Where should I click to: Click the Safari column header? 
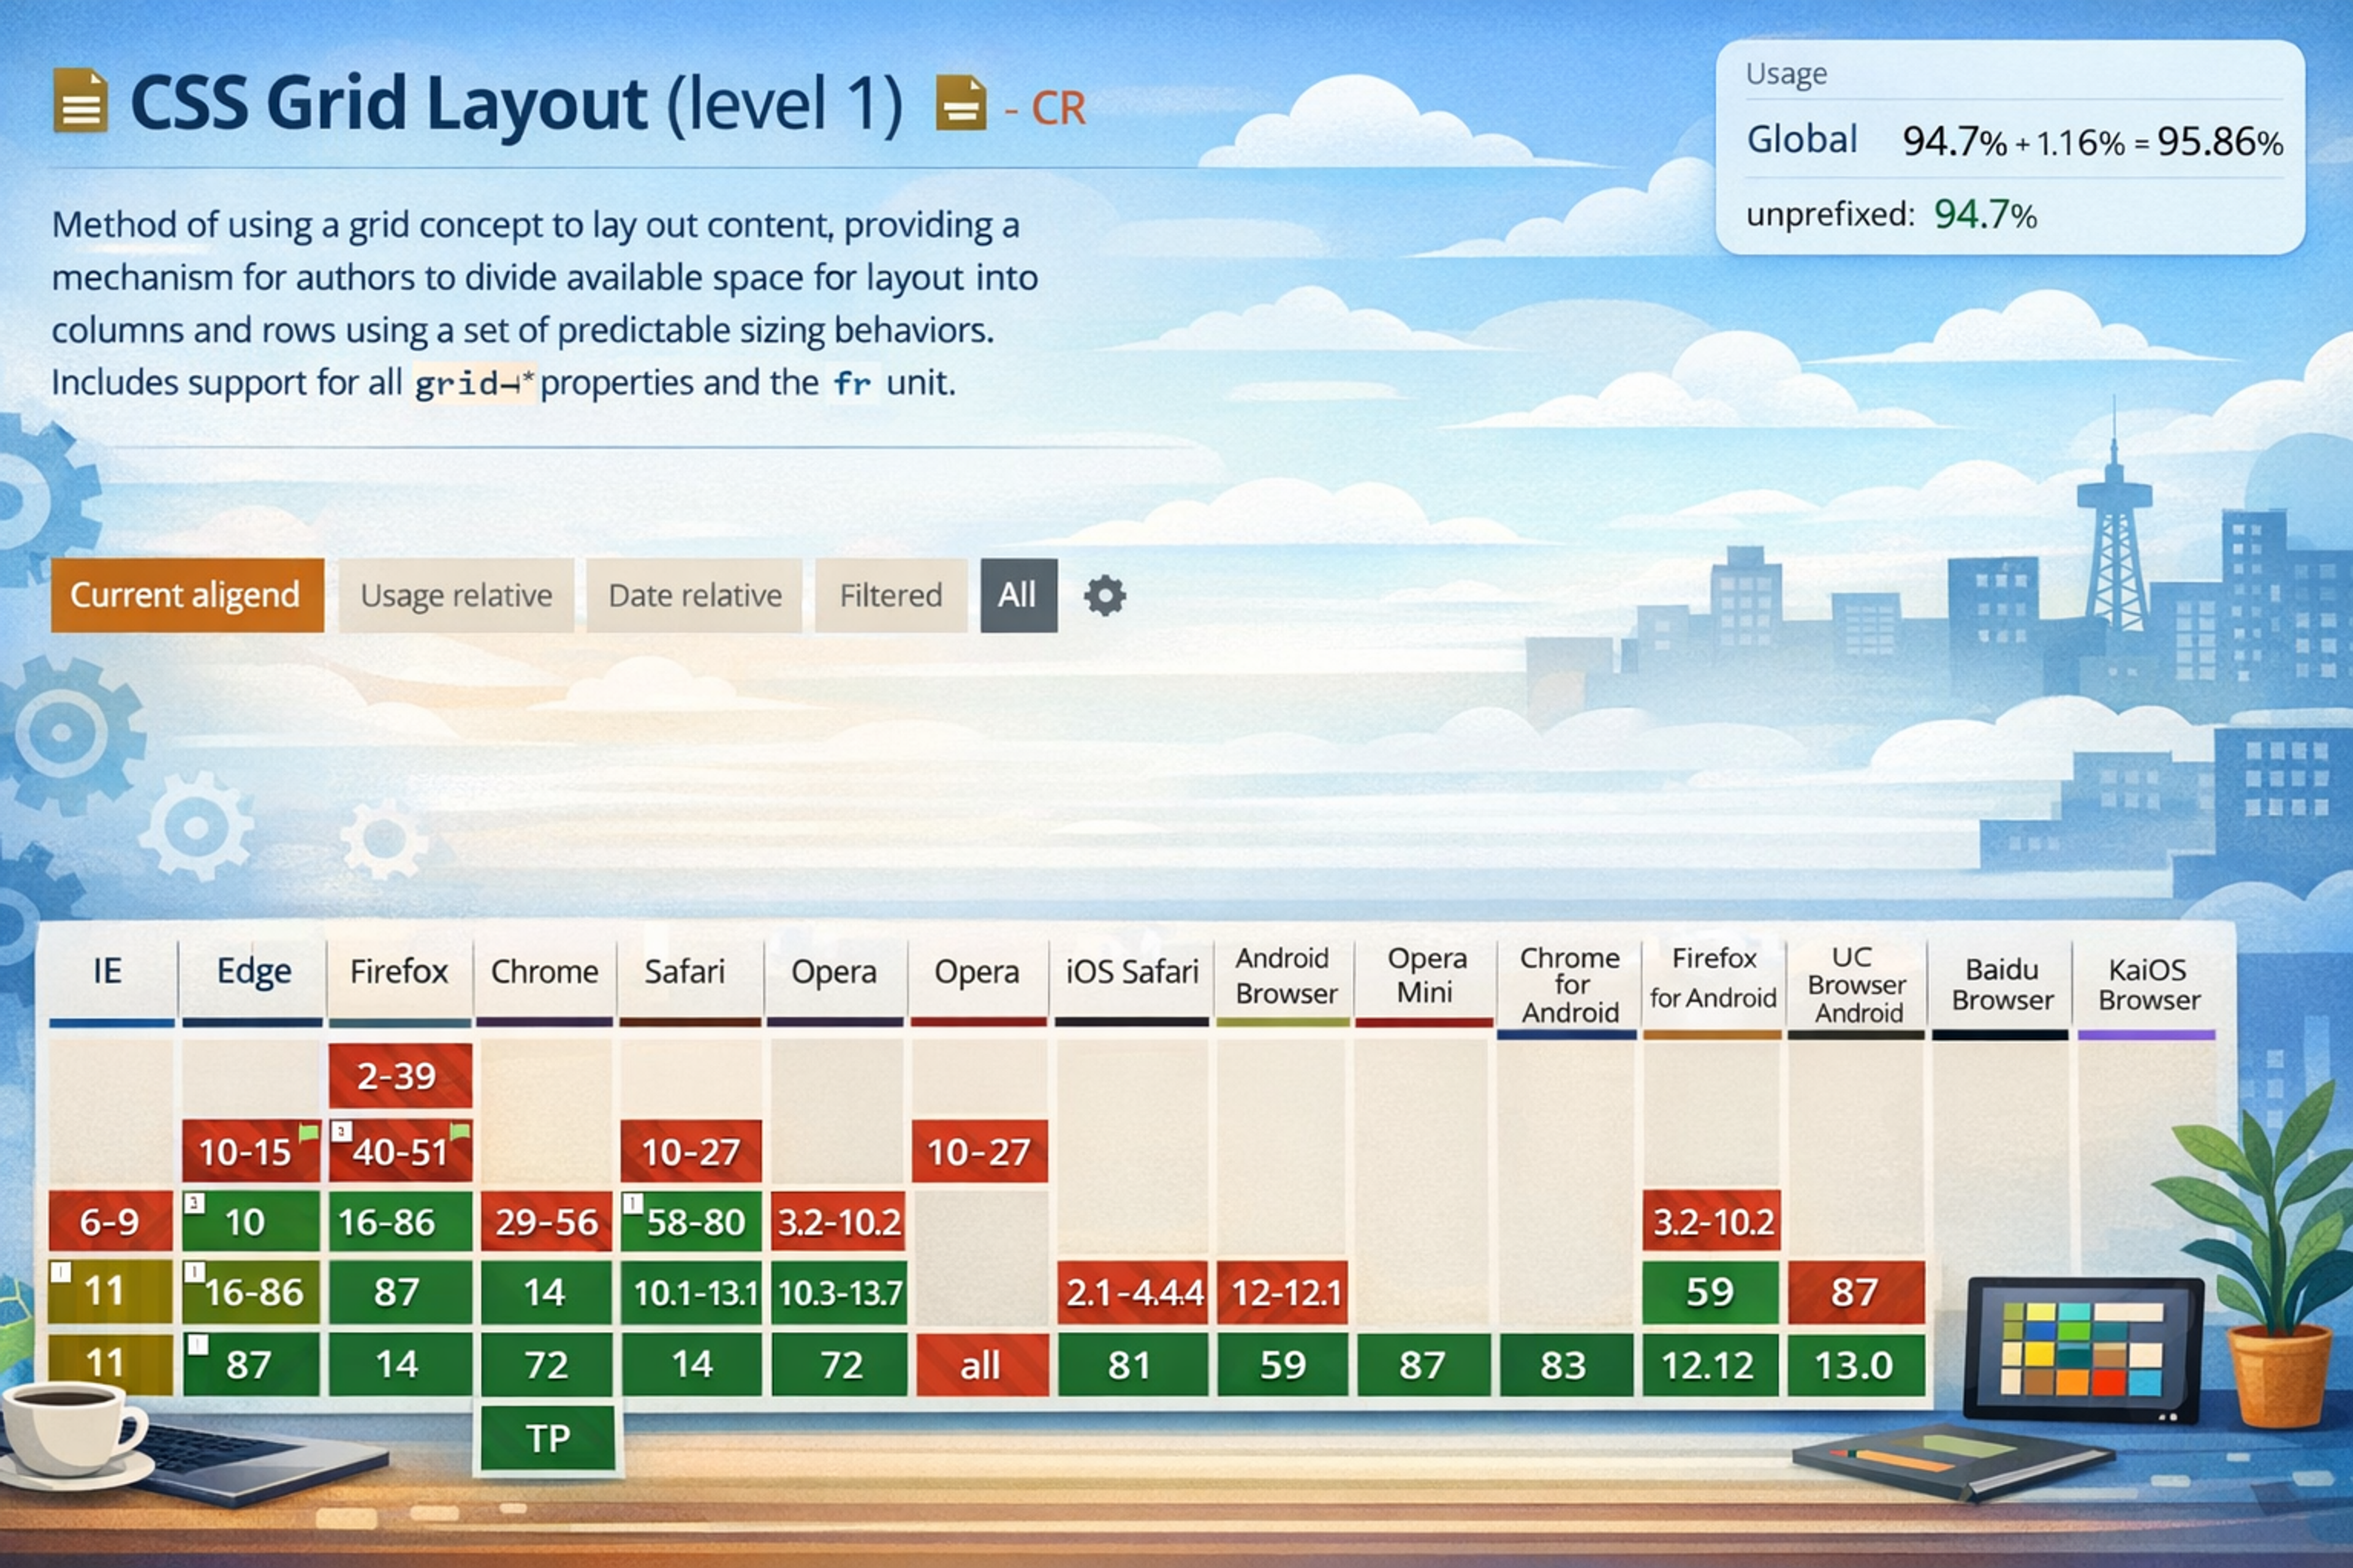[684, 971]
